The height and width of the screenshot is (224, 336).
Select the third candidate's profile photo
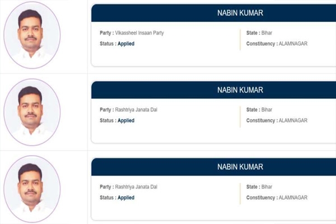[31, 189]
